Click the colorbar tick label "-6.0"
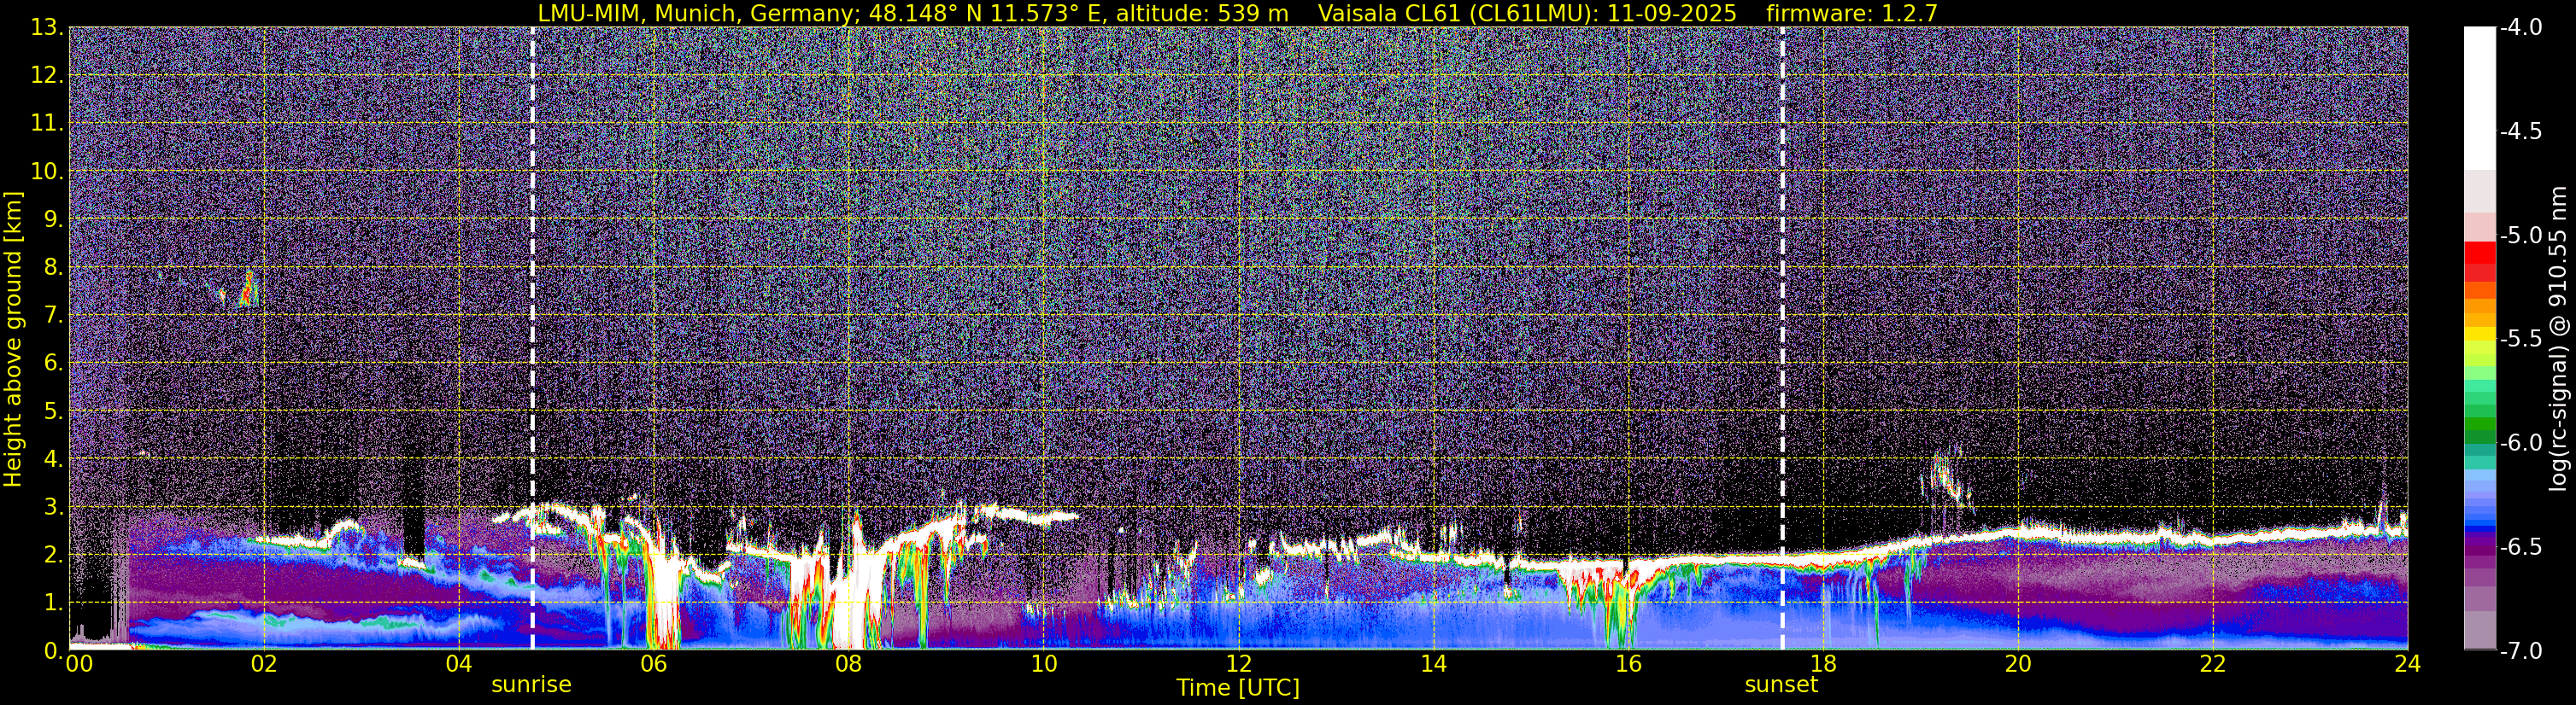 click(2520, 443)
